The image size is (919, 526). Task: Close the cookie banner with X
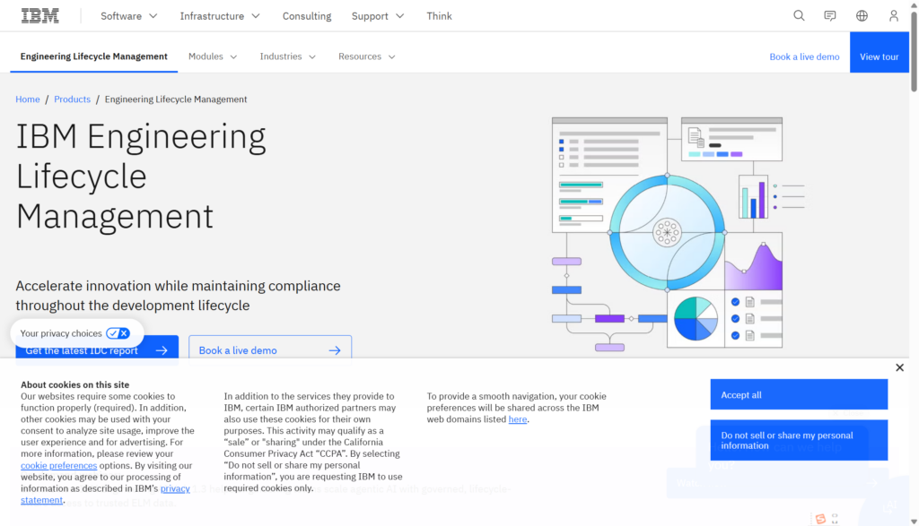899,367
